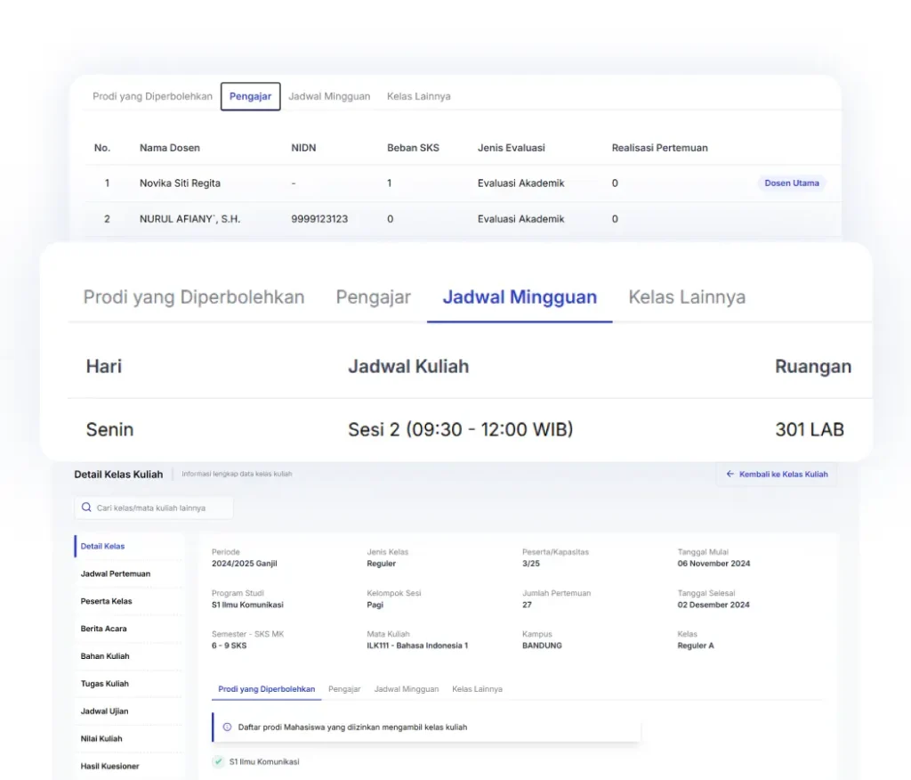This screenshot has height=780, width=911.
Task: Open the large Kelas Lainnya tab in the schedule card
Action: pos(687,297)
